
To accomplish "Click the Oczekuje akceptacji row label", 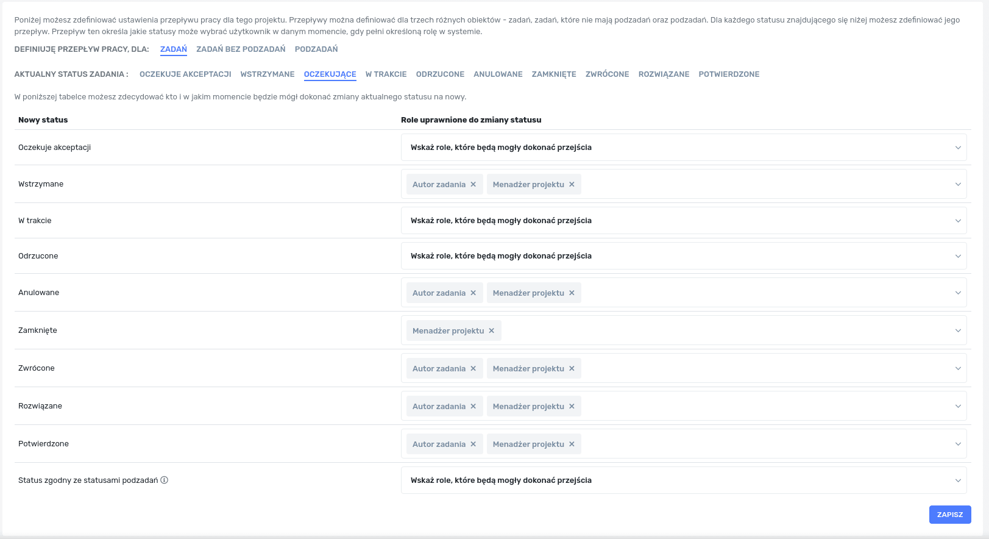I will coord(54,148).
